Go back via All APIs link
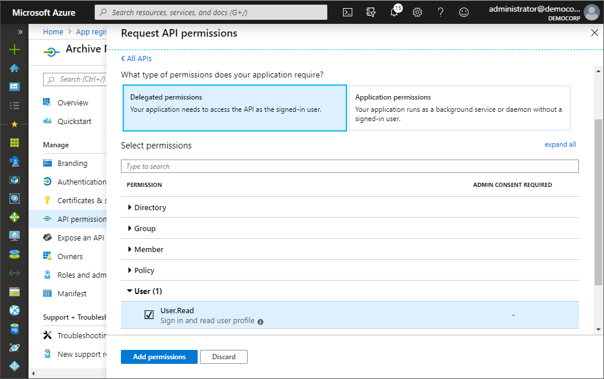Image resolution: width=604 pixels, height=379 pixels. 137,59
